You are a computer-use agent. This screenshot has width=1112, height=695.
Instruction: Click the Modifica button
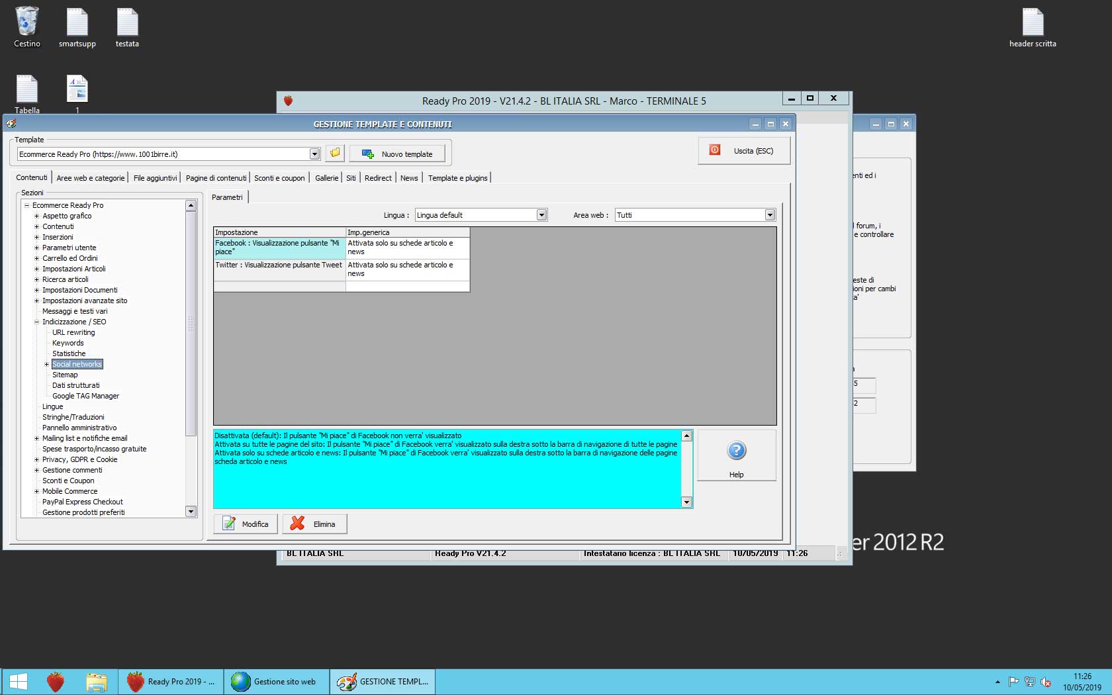pyautogui.click(x=246, y=524)
